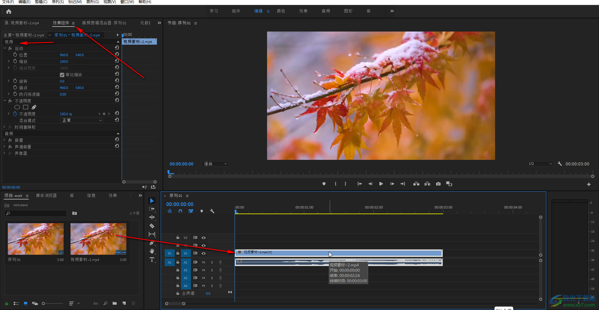Adjust project thumbnail size slider
599x310 pixels.
52,303
